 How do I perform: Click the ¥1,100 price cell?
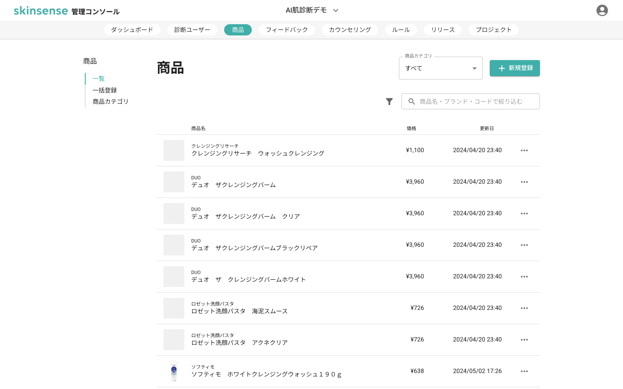pos(415,150)
